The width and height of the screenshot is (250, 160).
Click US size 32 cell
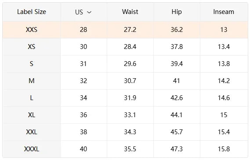click(83, 81)
